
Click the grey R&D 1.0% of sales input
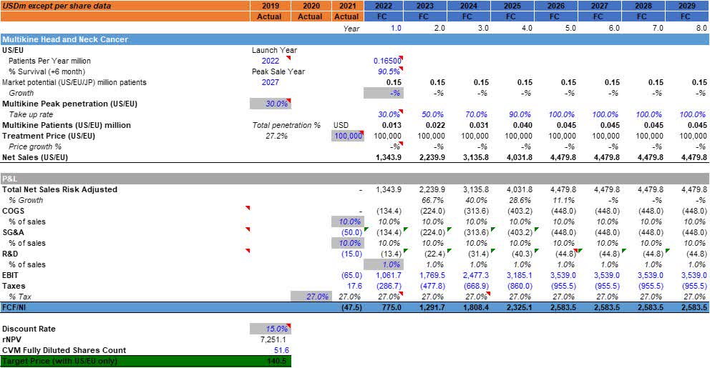[x=384, y=264]
